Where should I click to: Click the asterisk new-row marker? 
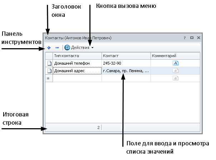coord(49,78)
